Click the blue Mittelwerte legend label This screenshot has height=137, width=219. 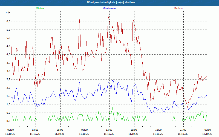109,8
